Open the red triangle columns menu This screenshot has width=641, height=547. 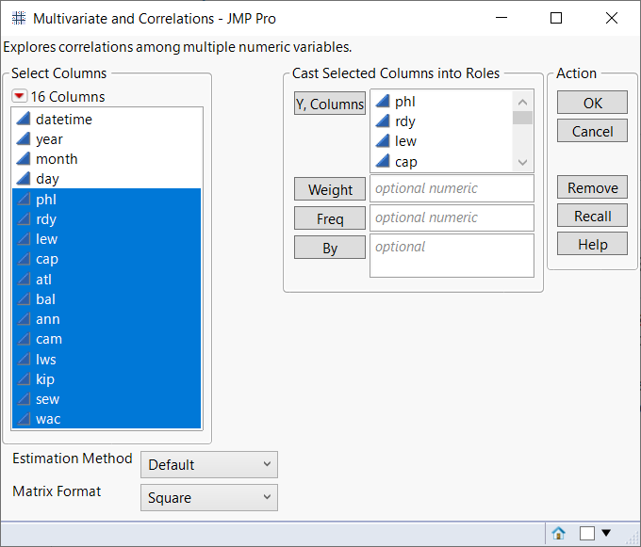(x=20, y=97)
